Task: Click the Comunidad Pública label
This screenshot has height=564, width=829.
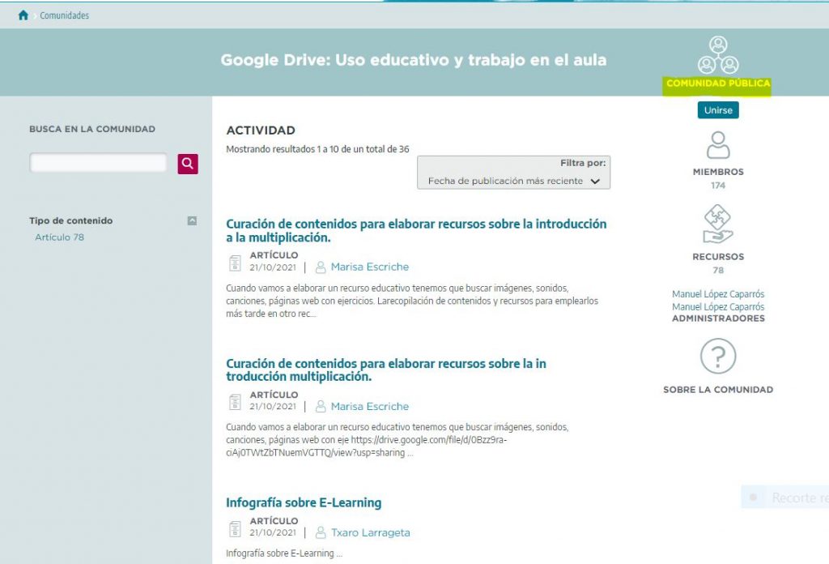Action: pyautogui.click(x=718, y=83)
